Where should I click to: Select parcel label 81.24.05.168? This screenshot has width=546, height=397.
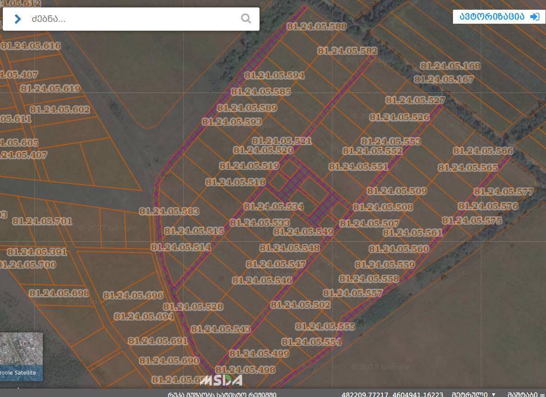(x=450, y=66)
